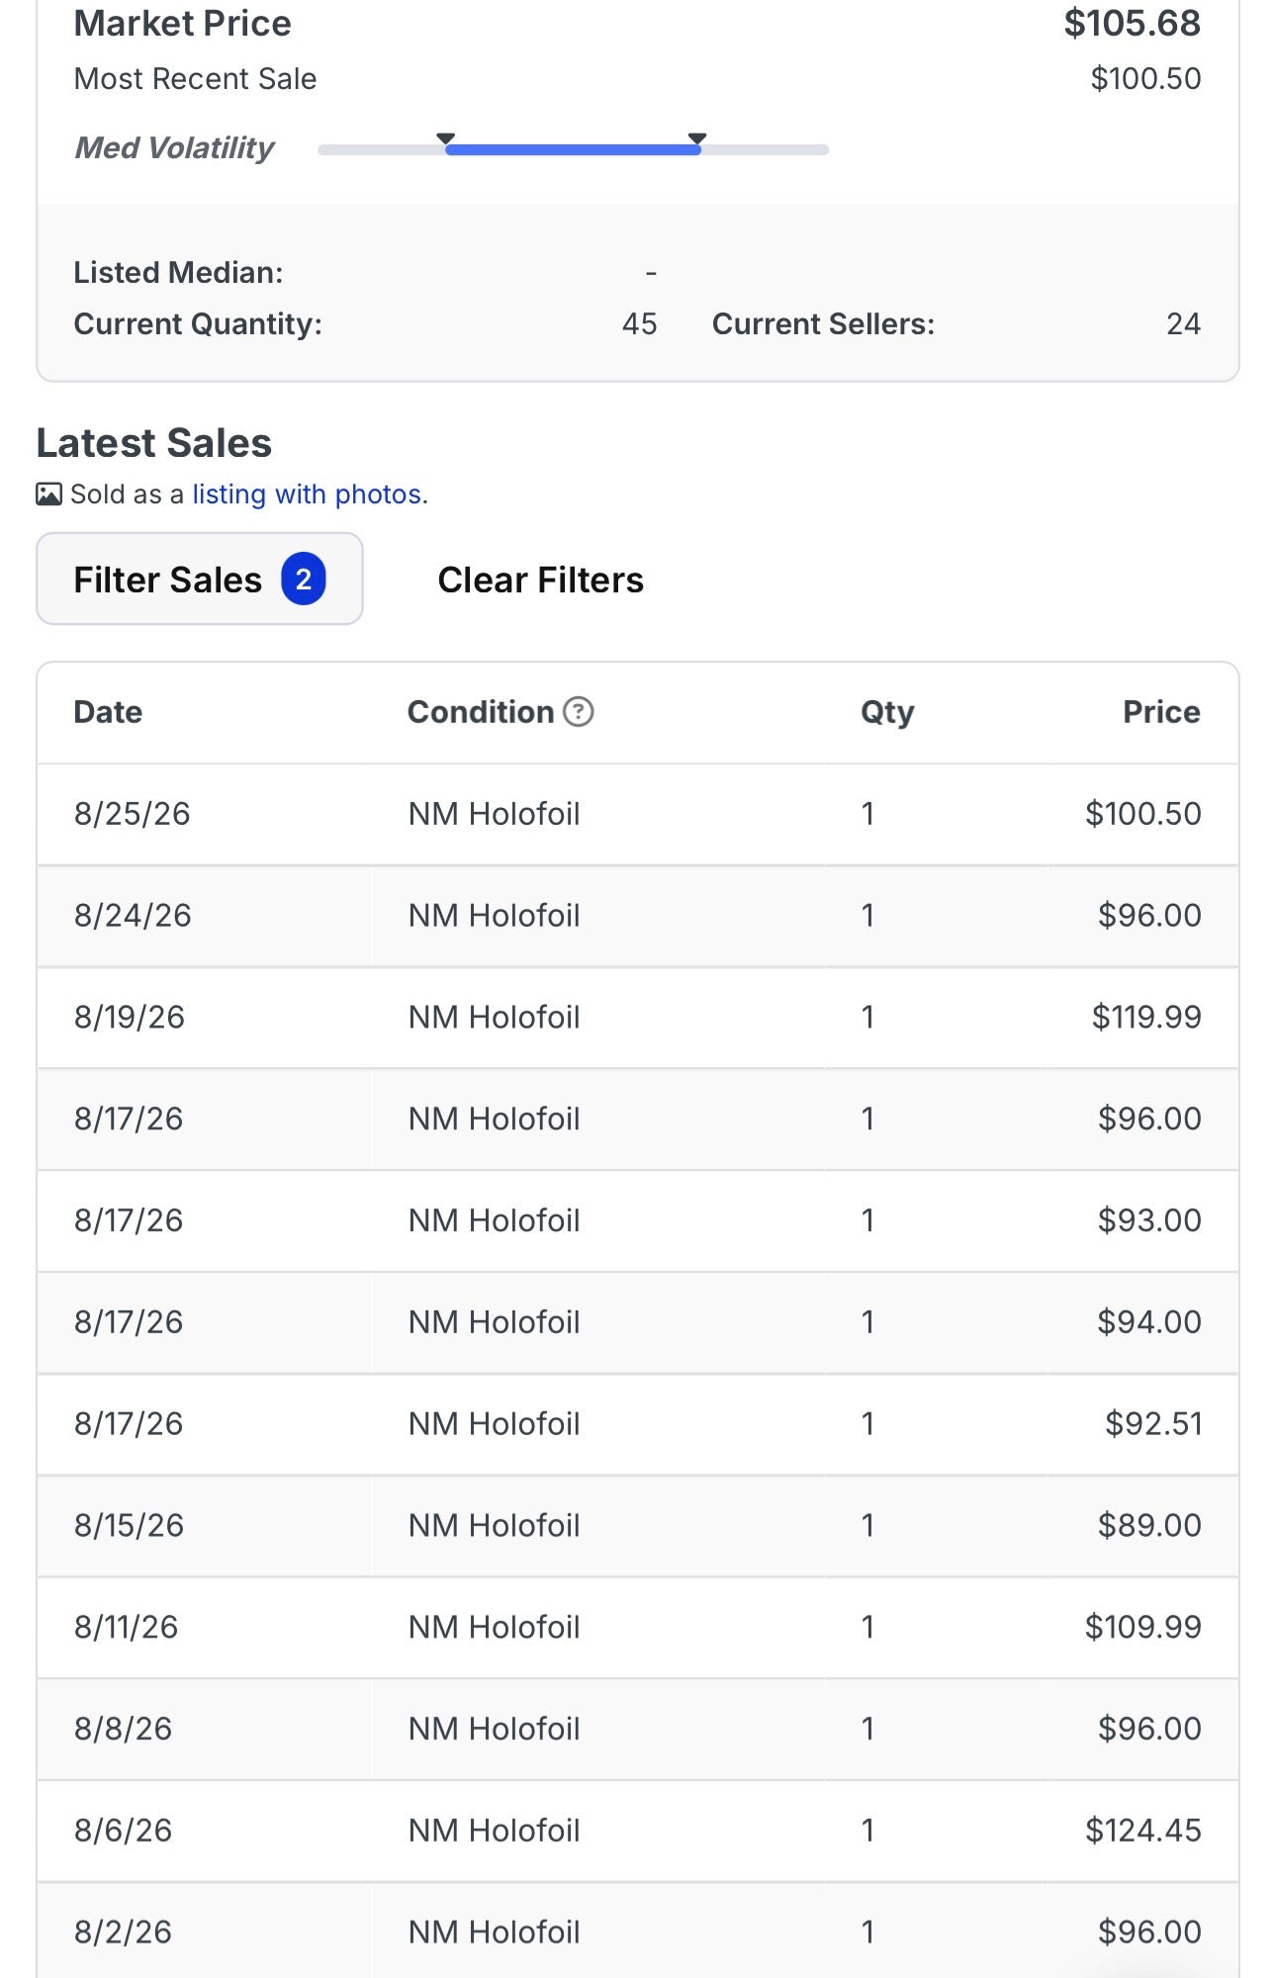Select the 8/25/26 sale row

point(638,814)
